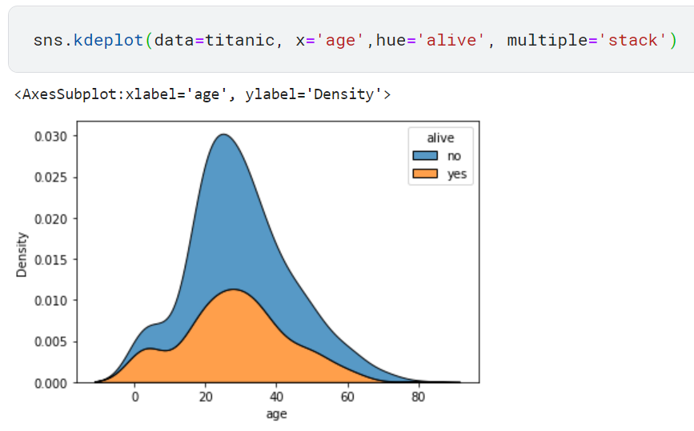The width and height of the screenshot is (694, 431).
Task: Click the 0.005 y-axis tick label
Action: 51,341
